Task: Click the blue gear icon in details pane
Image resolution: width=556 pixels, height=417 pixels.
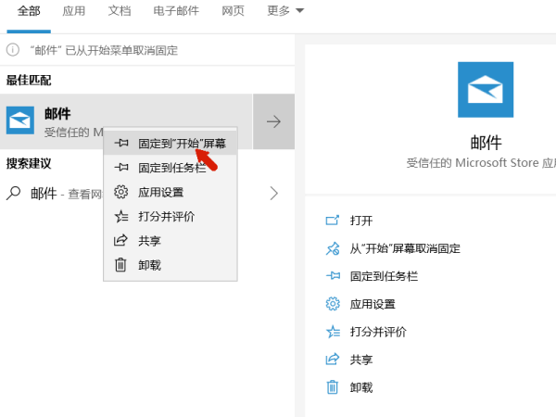Action: 333,304
